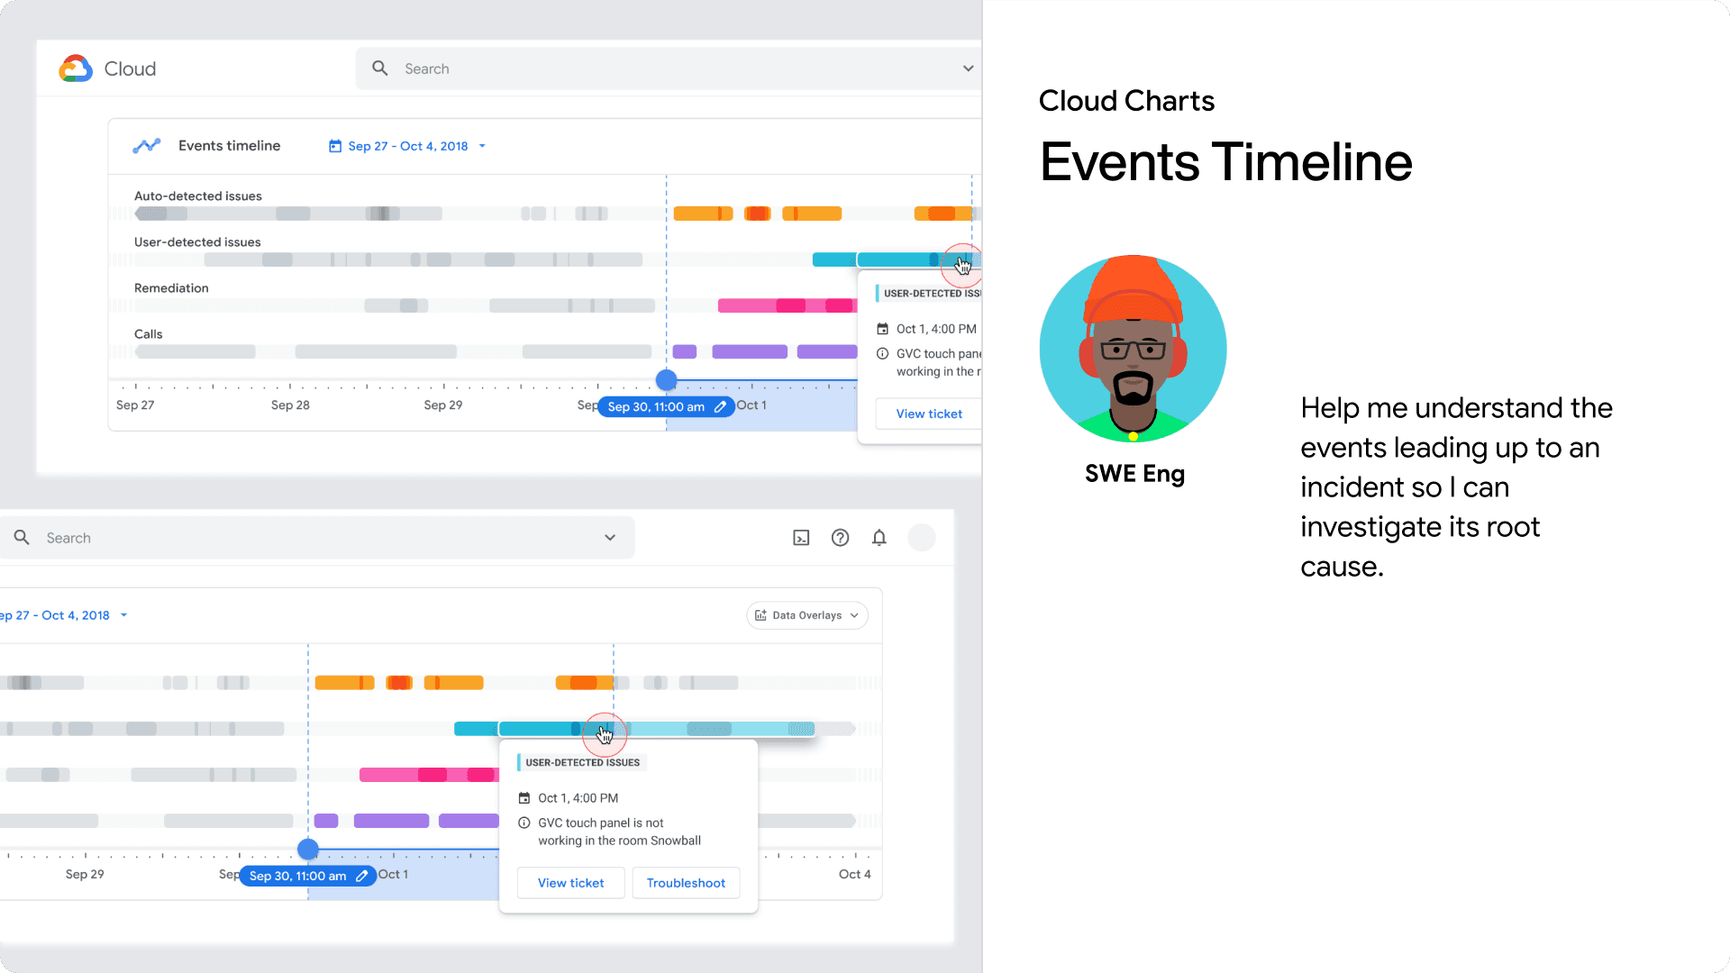Click the blue timeline handle in the upper chart
The height and width of the screenshot is (973, 1730).
coord(666,380)
